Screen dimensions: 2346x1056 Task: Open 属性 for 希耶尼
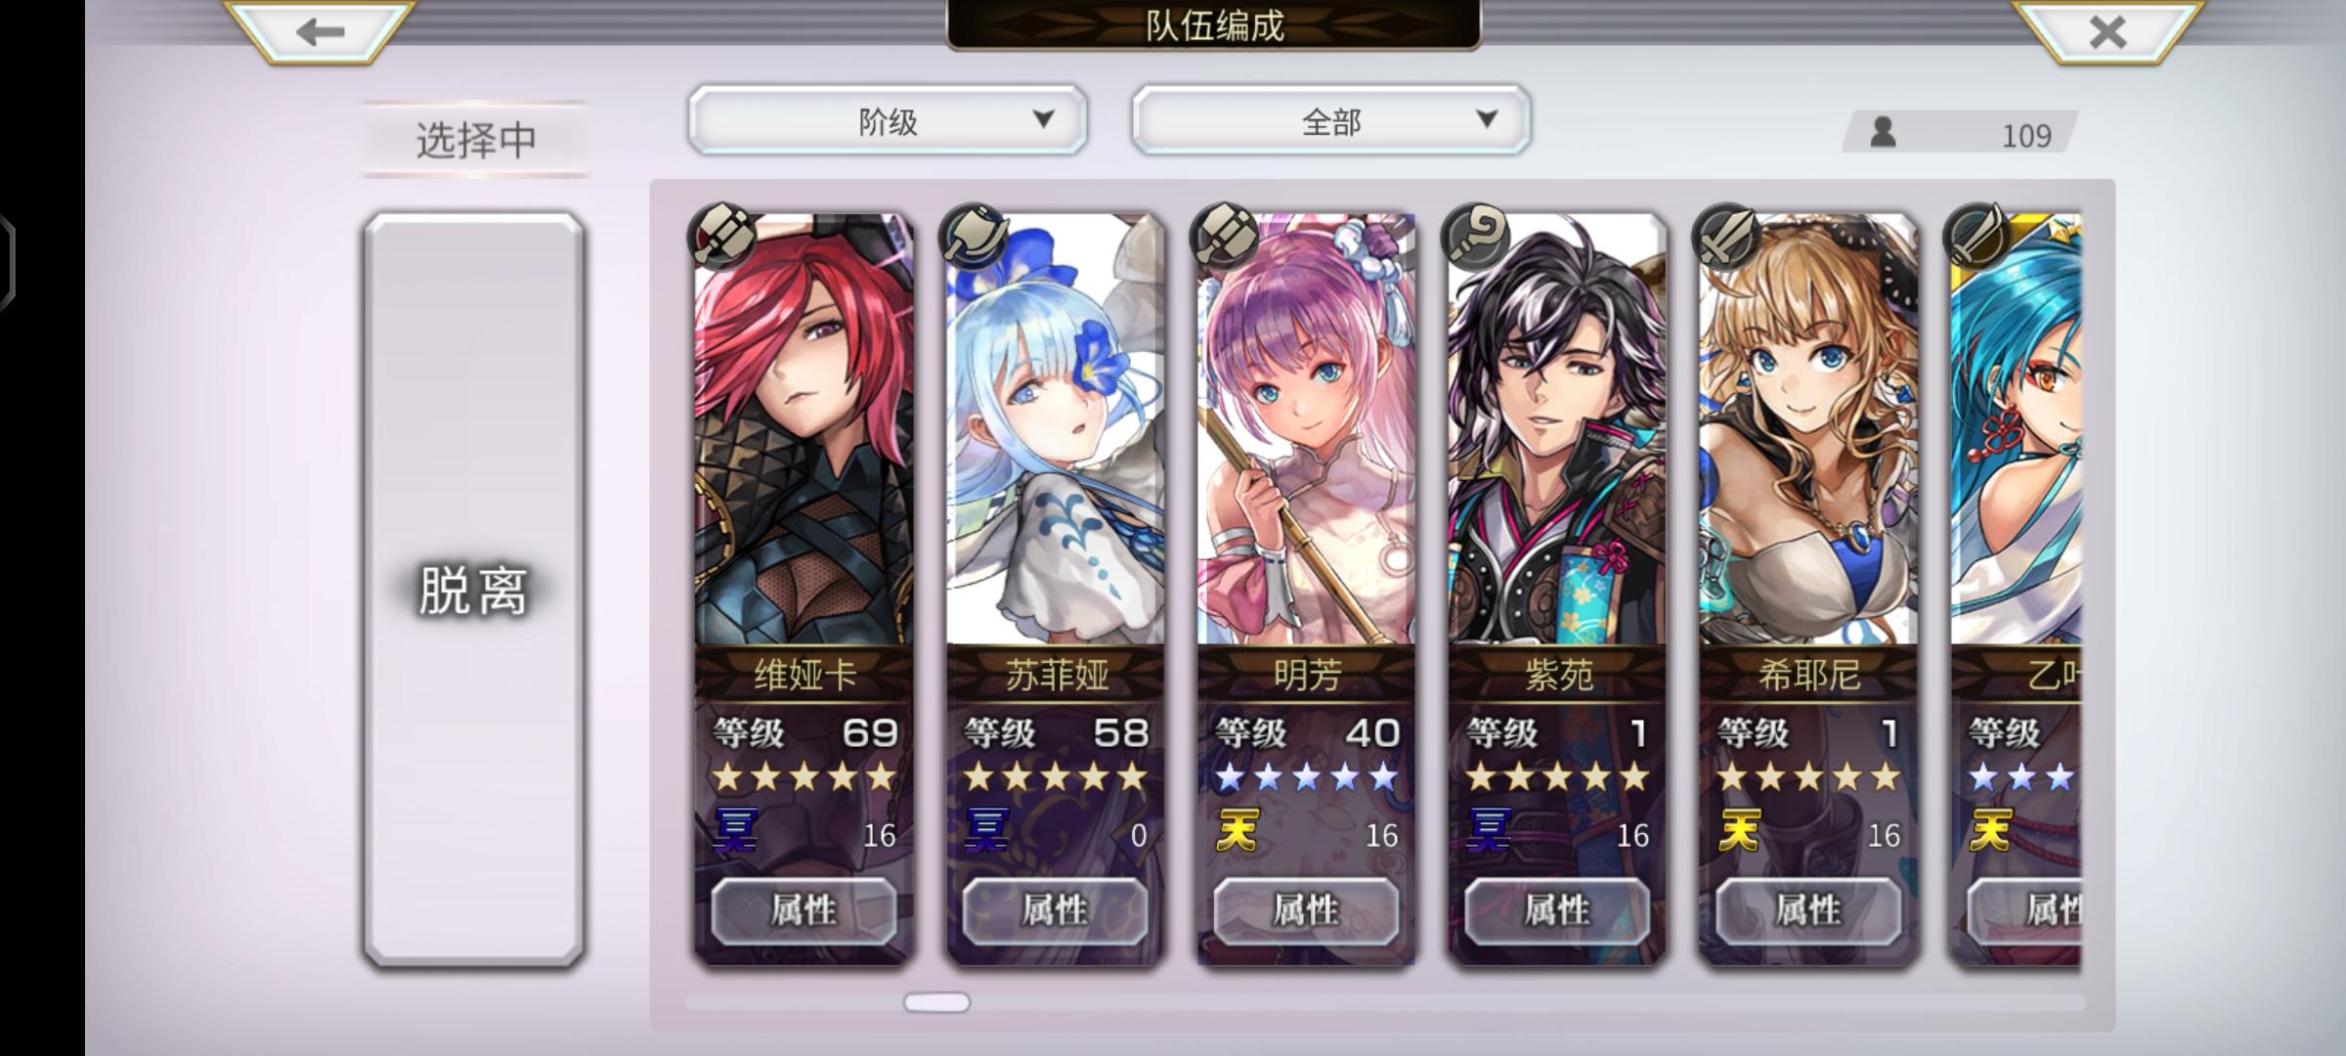tap(1808, 911)
